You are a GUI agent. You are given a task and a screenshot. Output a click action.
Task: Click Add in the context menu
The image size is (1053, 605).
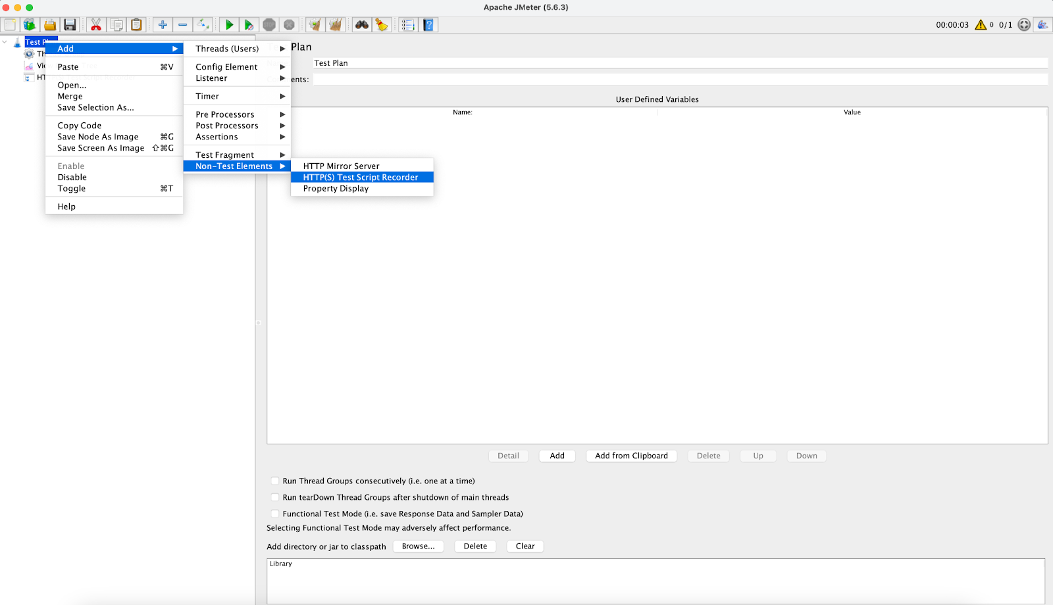pyautogui.click(x=114, y=49)
